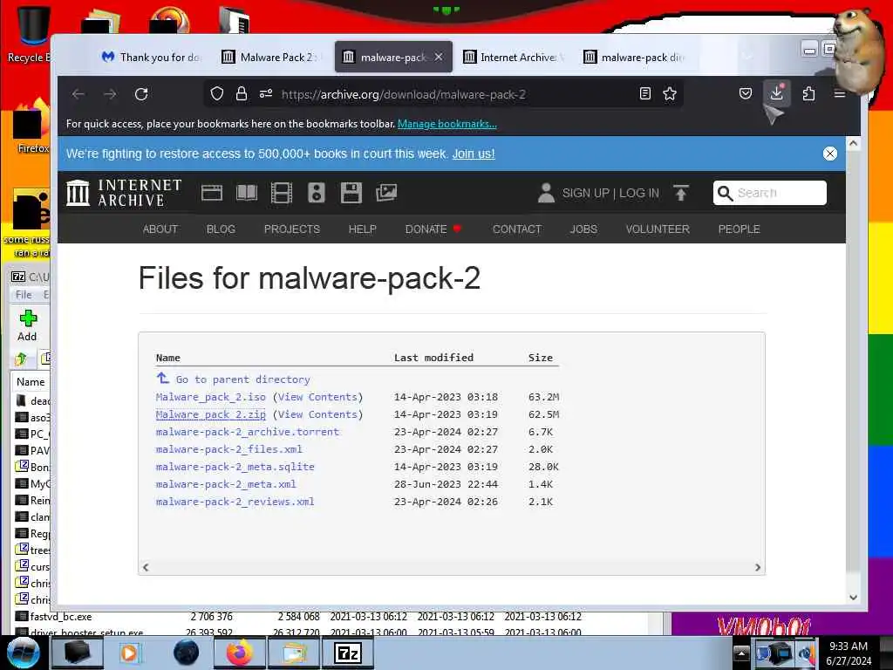Screen dimensions: 893x670
Task: Reload the page with the refresh button
Action: (141, 94)
